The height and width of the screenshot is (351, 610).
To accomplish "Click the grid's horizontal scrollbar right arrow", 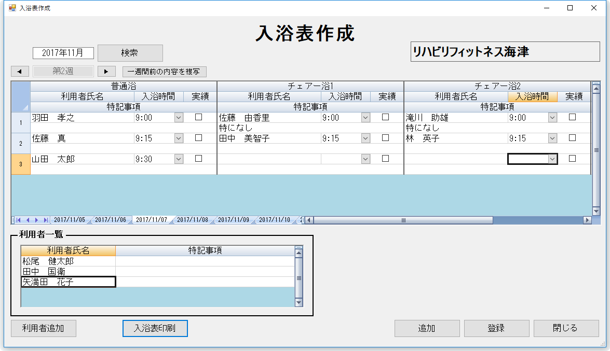I will (x=587, y=220).
